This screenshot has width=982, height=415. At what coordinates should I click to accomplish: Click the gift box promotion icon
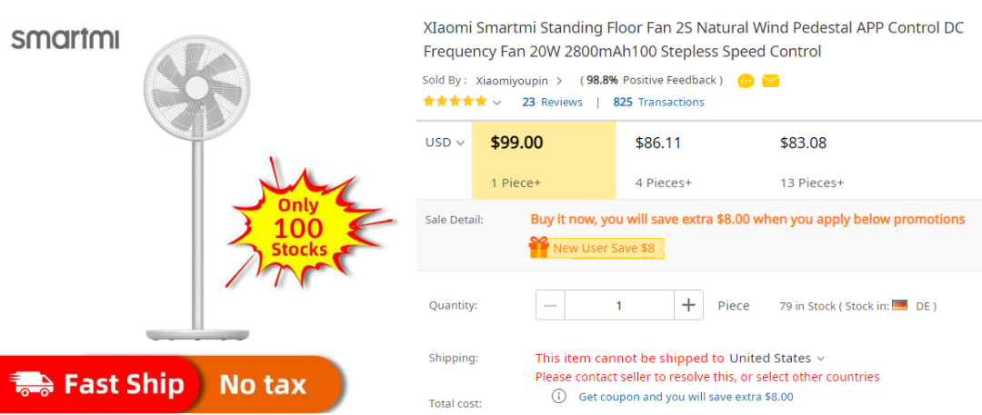point(538,247)
